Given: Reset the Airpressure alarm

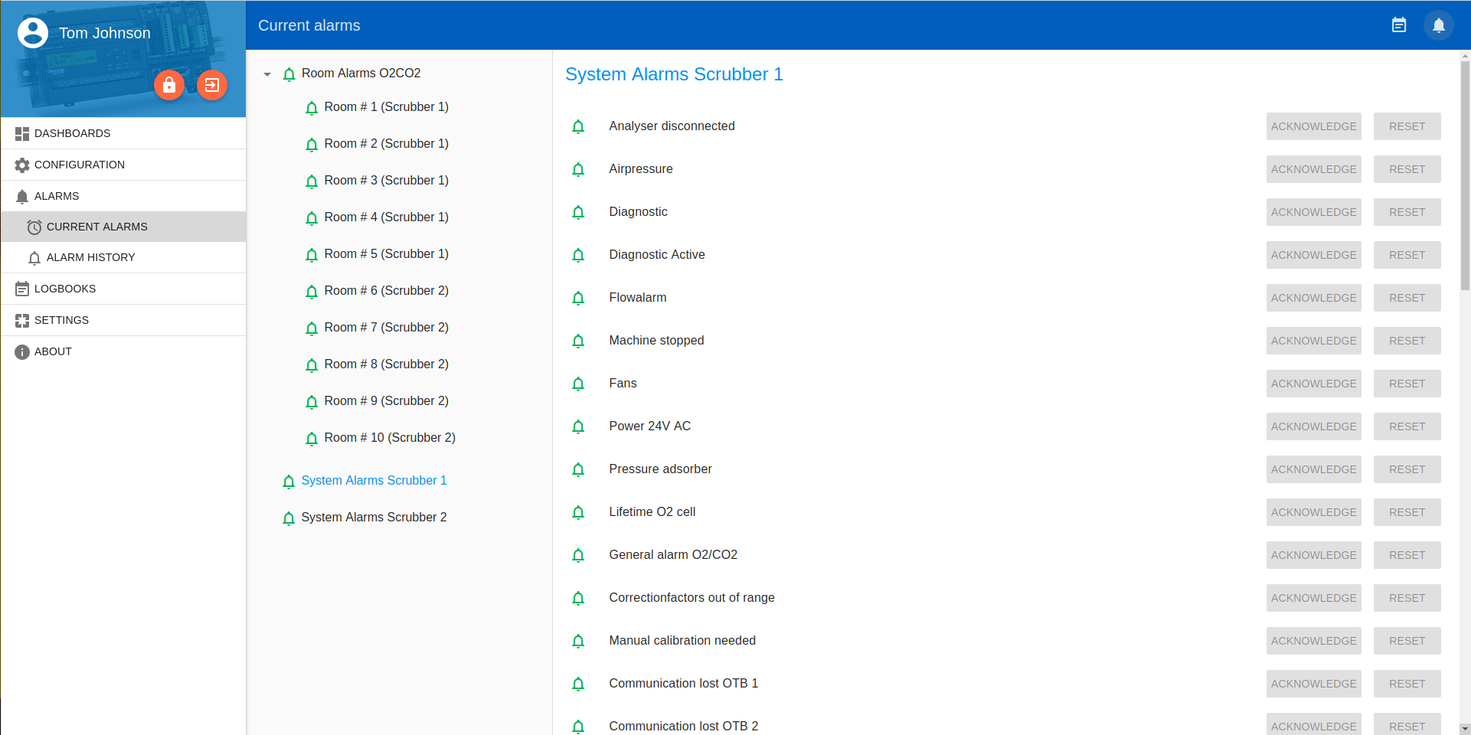Looking at the screenshot, I should [1407, 169].
